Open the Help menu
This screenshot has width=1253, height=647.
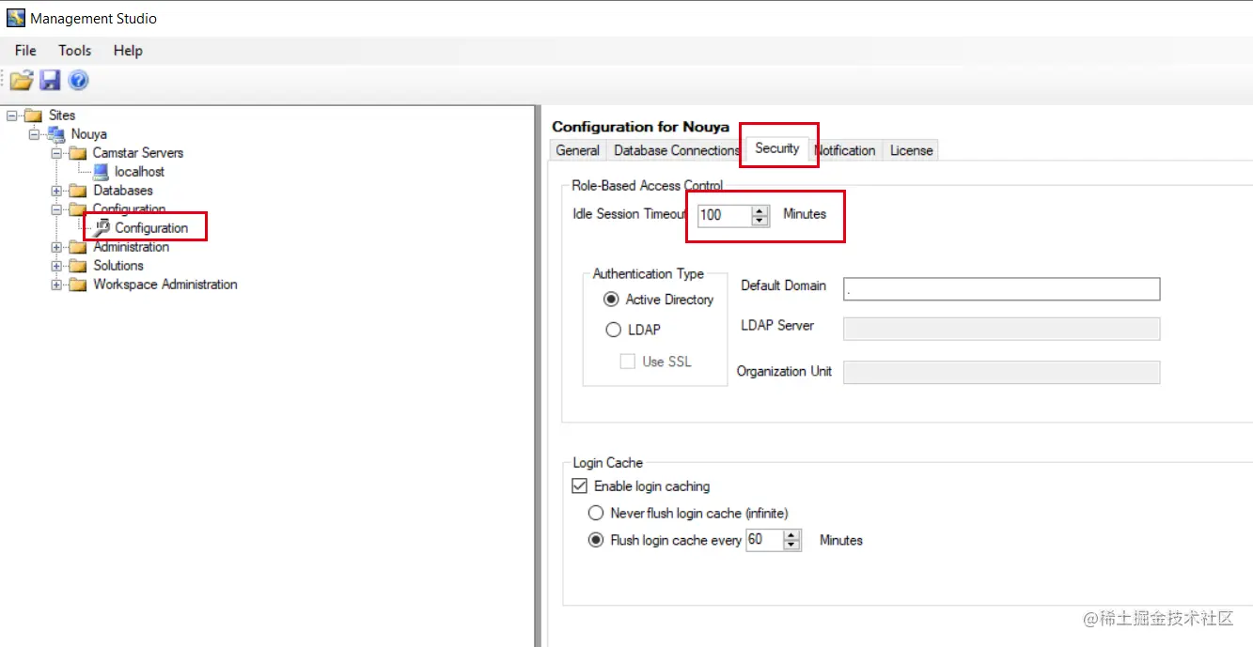click(x=128, y=51)
